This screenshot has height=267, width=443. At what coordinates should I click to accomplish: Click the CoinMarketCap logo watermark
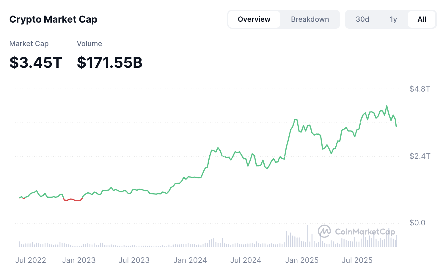point(324,232)
